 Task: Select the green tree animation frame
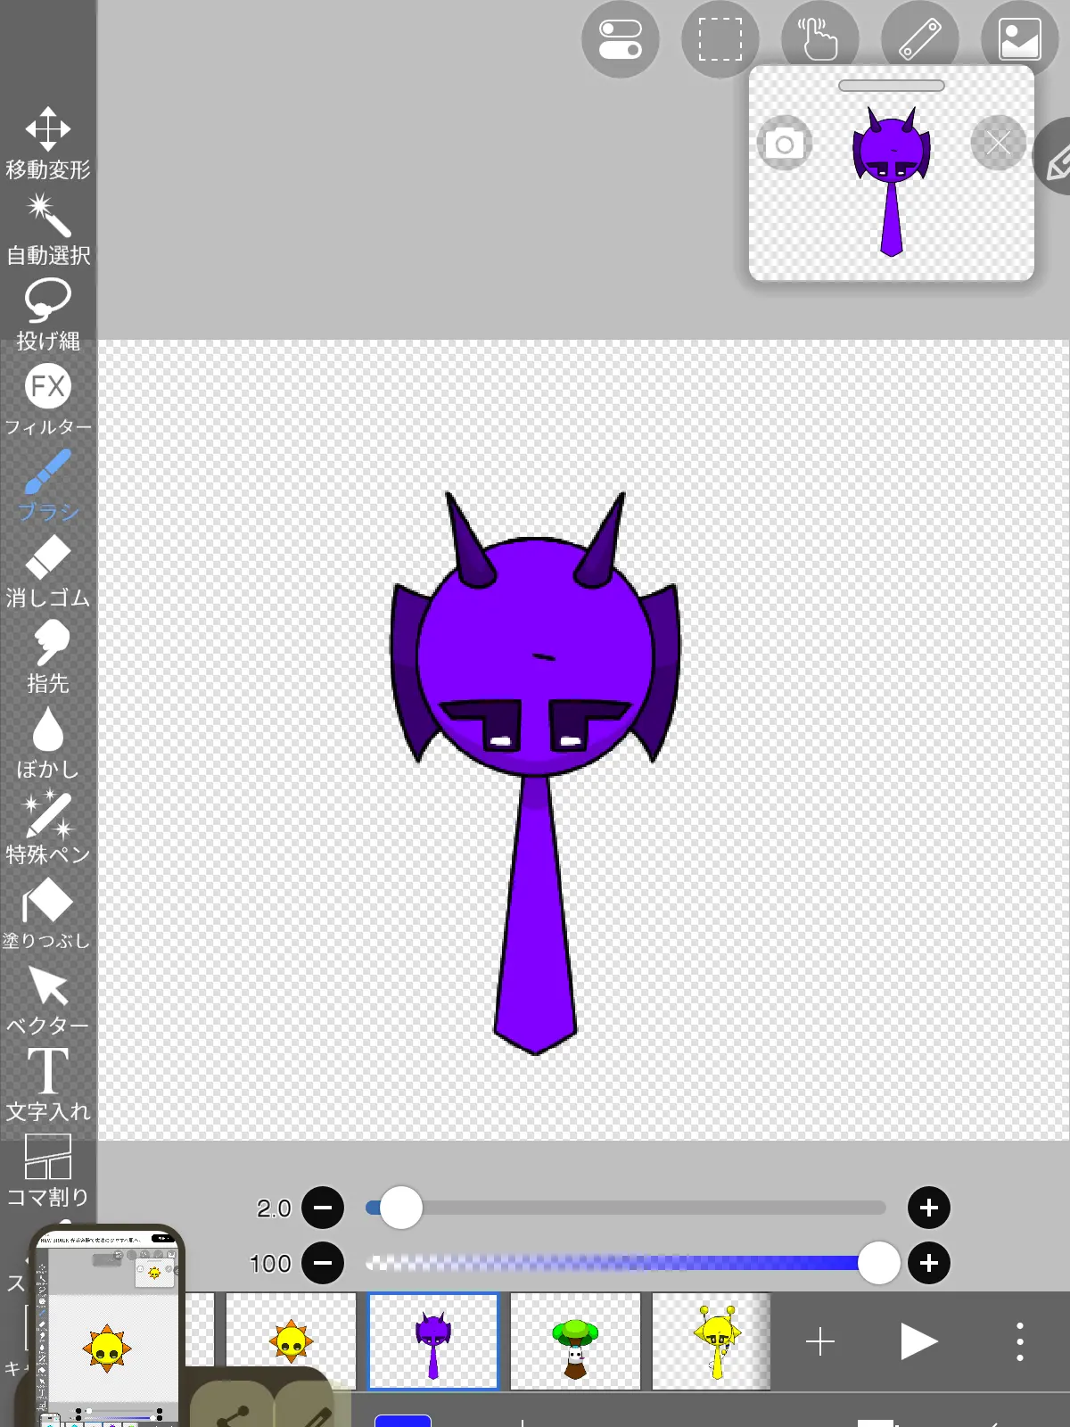[x=575, y=1341]
